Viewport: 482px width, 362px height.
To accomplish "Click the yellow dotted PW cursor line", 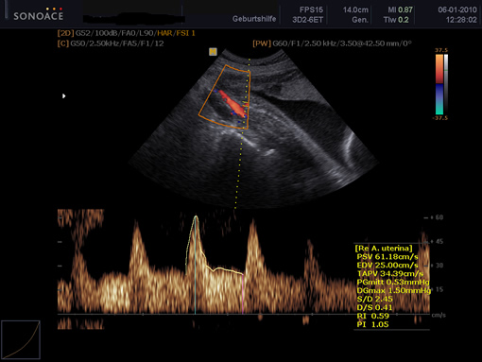I will coord(242,133).
